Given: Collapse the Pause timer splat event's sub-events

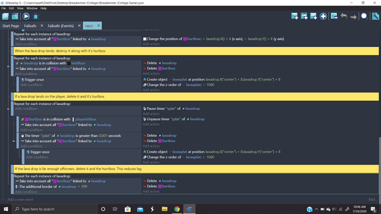Looking at the screenshot, I should tap(8, 109).
